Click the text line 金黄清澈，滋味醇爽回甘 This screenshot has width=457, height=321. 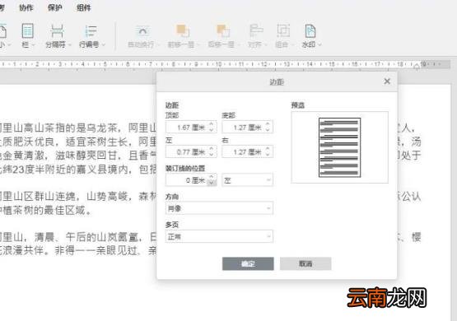click(78, 156)
